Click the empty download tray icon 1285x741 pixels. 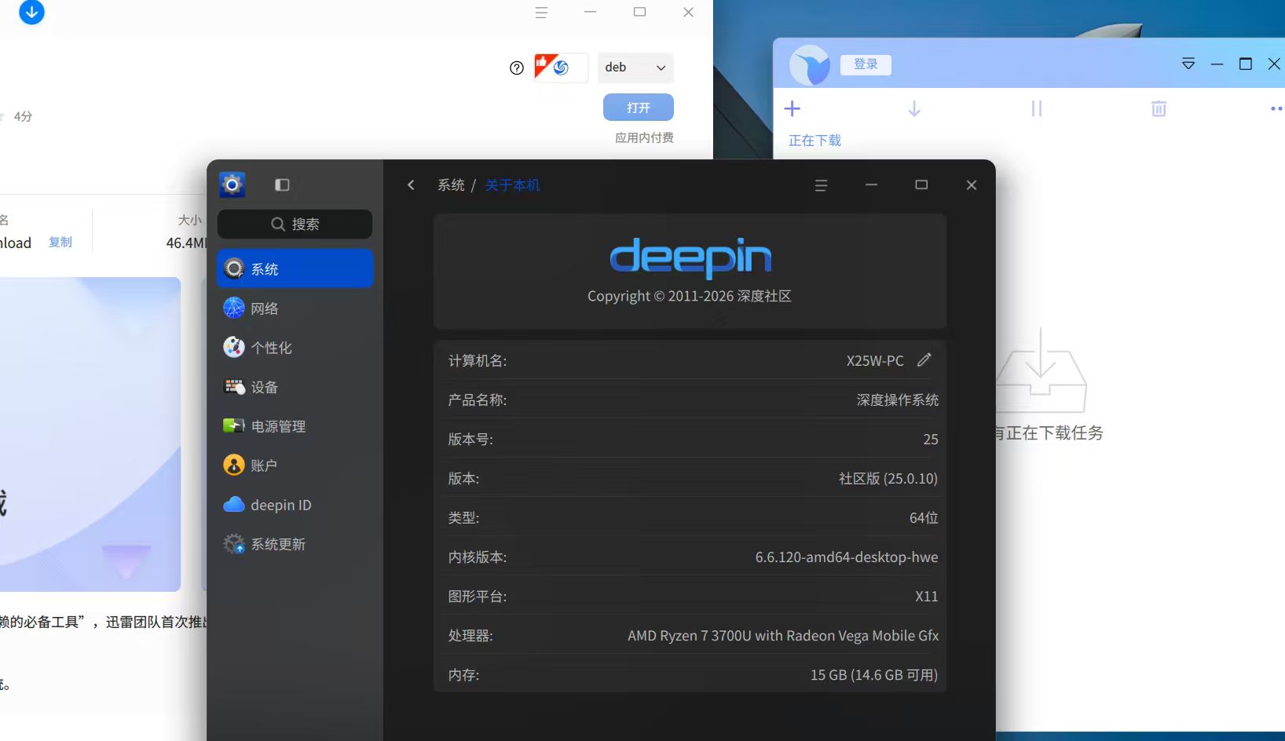(x=1041, y=370)
